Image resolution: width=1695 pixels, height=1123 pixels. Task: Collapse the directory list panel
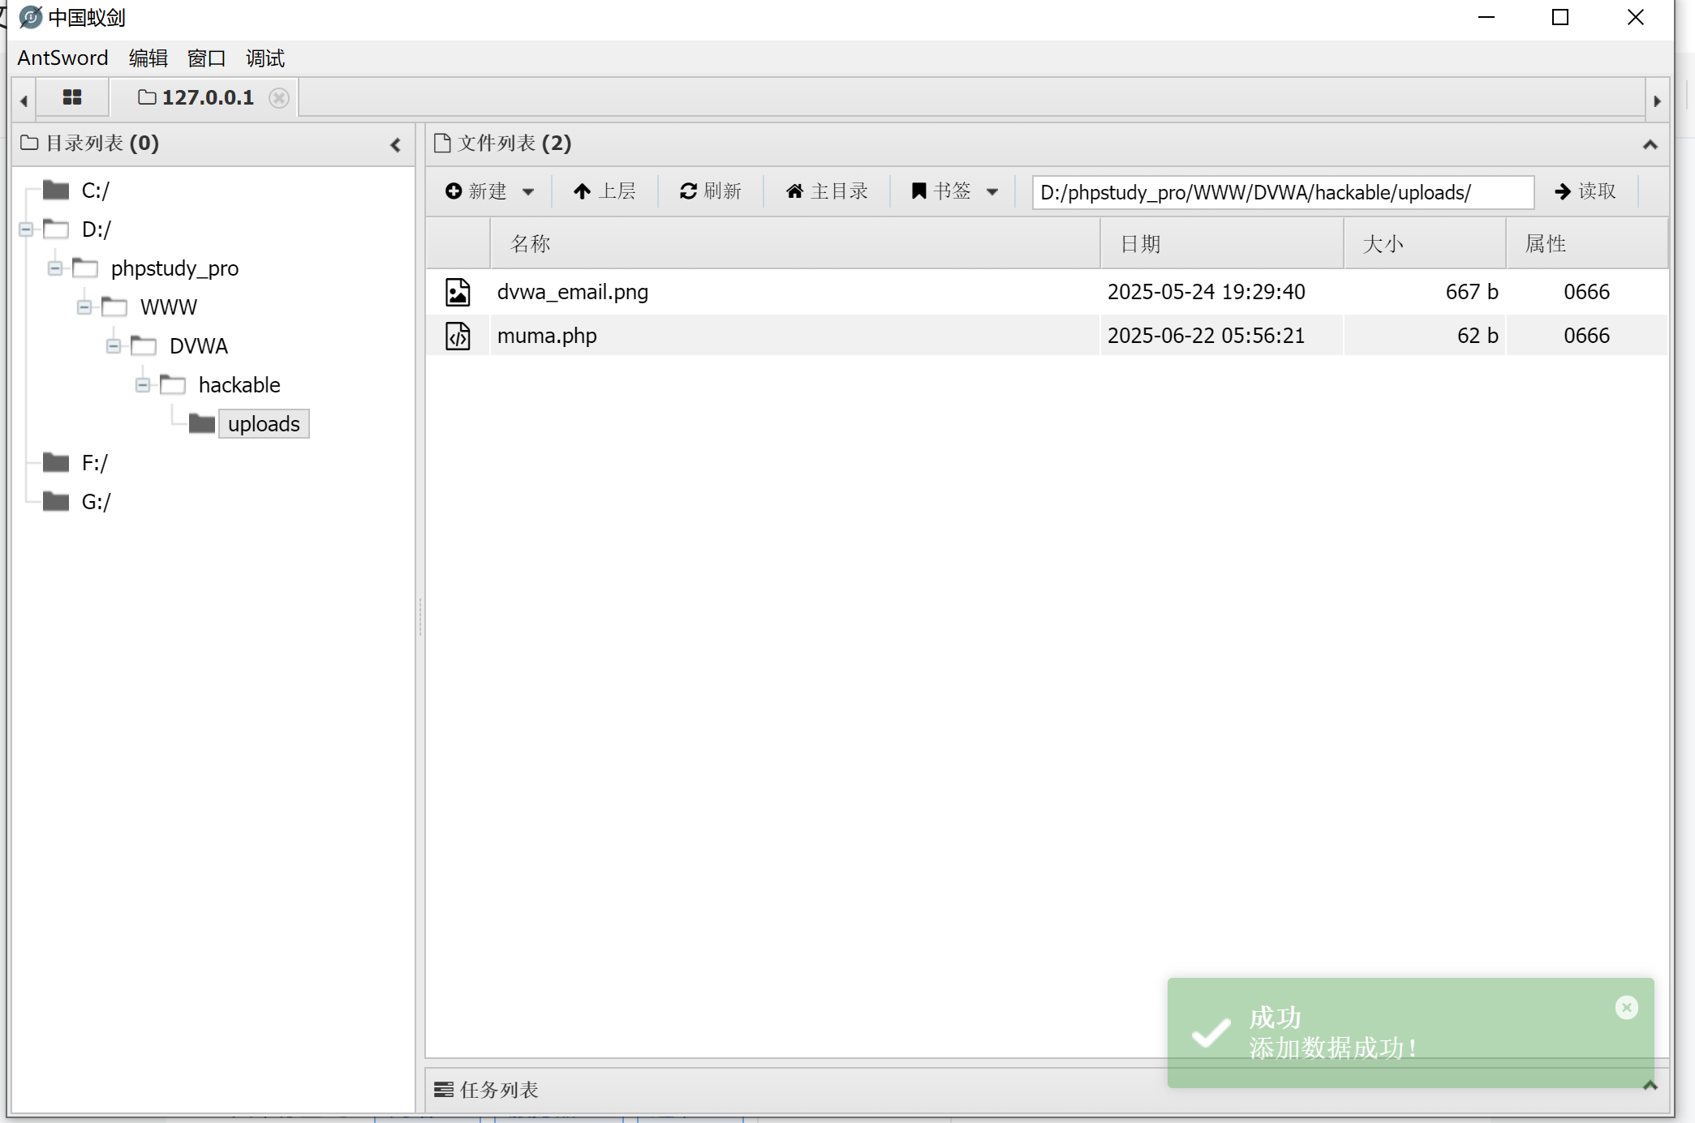396,145
